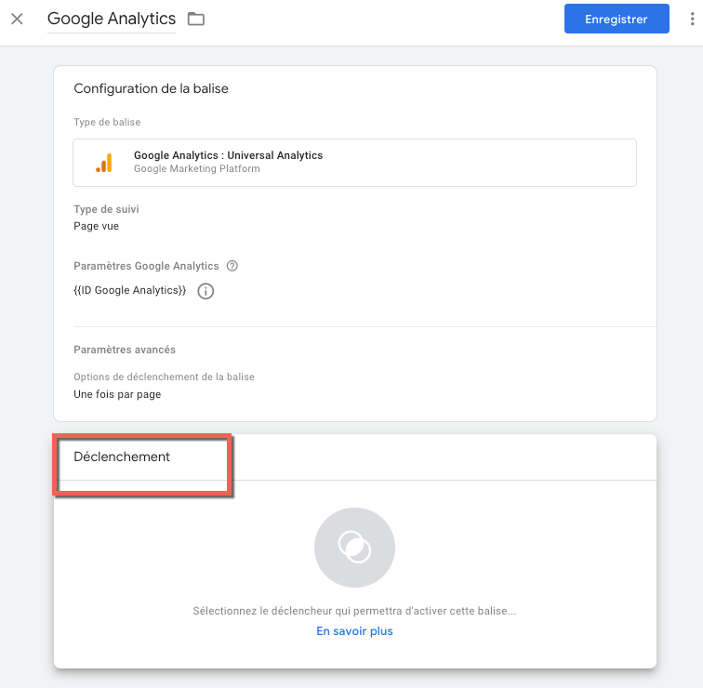Click the overlapping circles trigger icon

pos(354,548)
